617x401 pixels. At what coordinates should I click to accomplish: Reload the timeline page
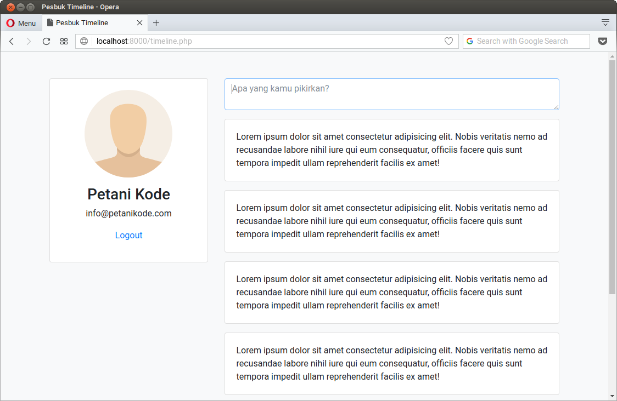point(46,41)
